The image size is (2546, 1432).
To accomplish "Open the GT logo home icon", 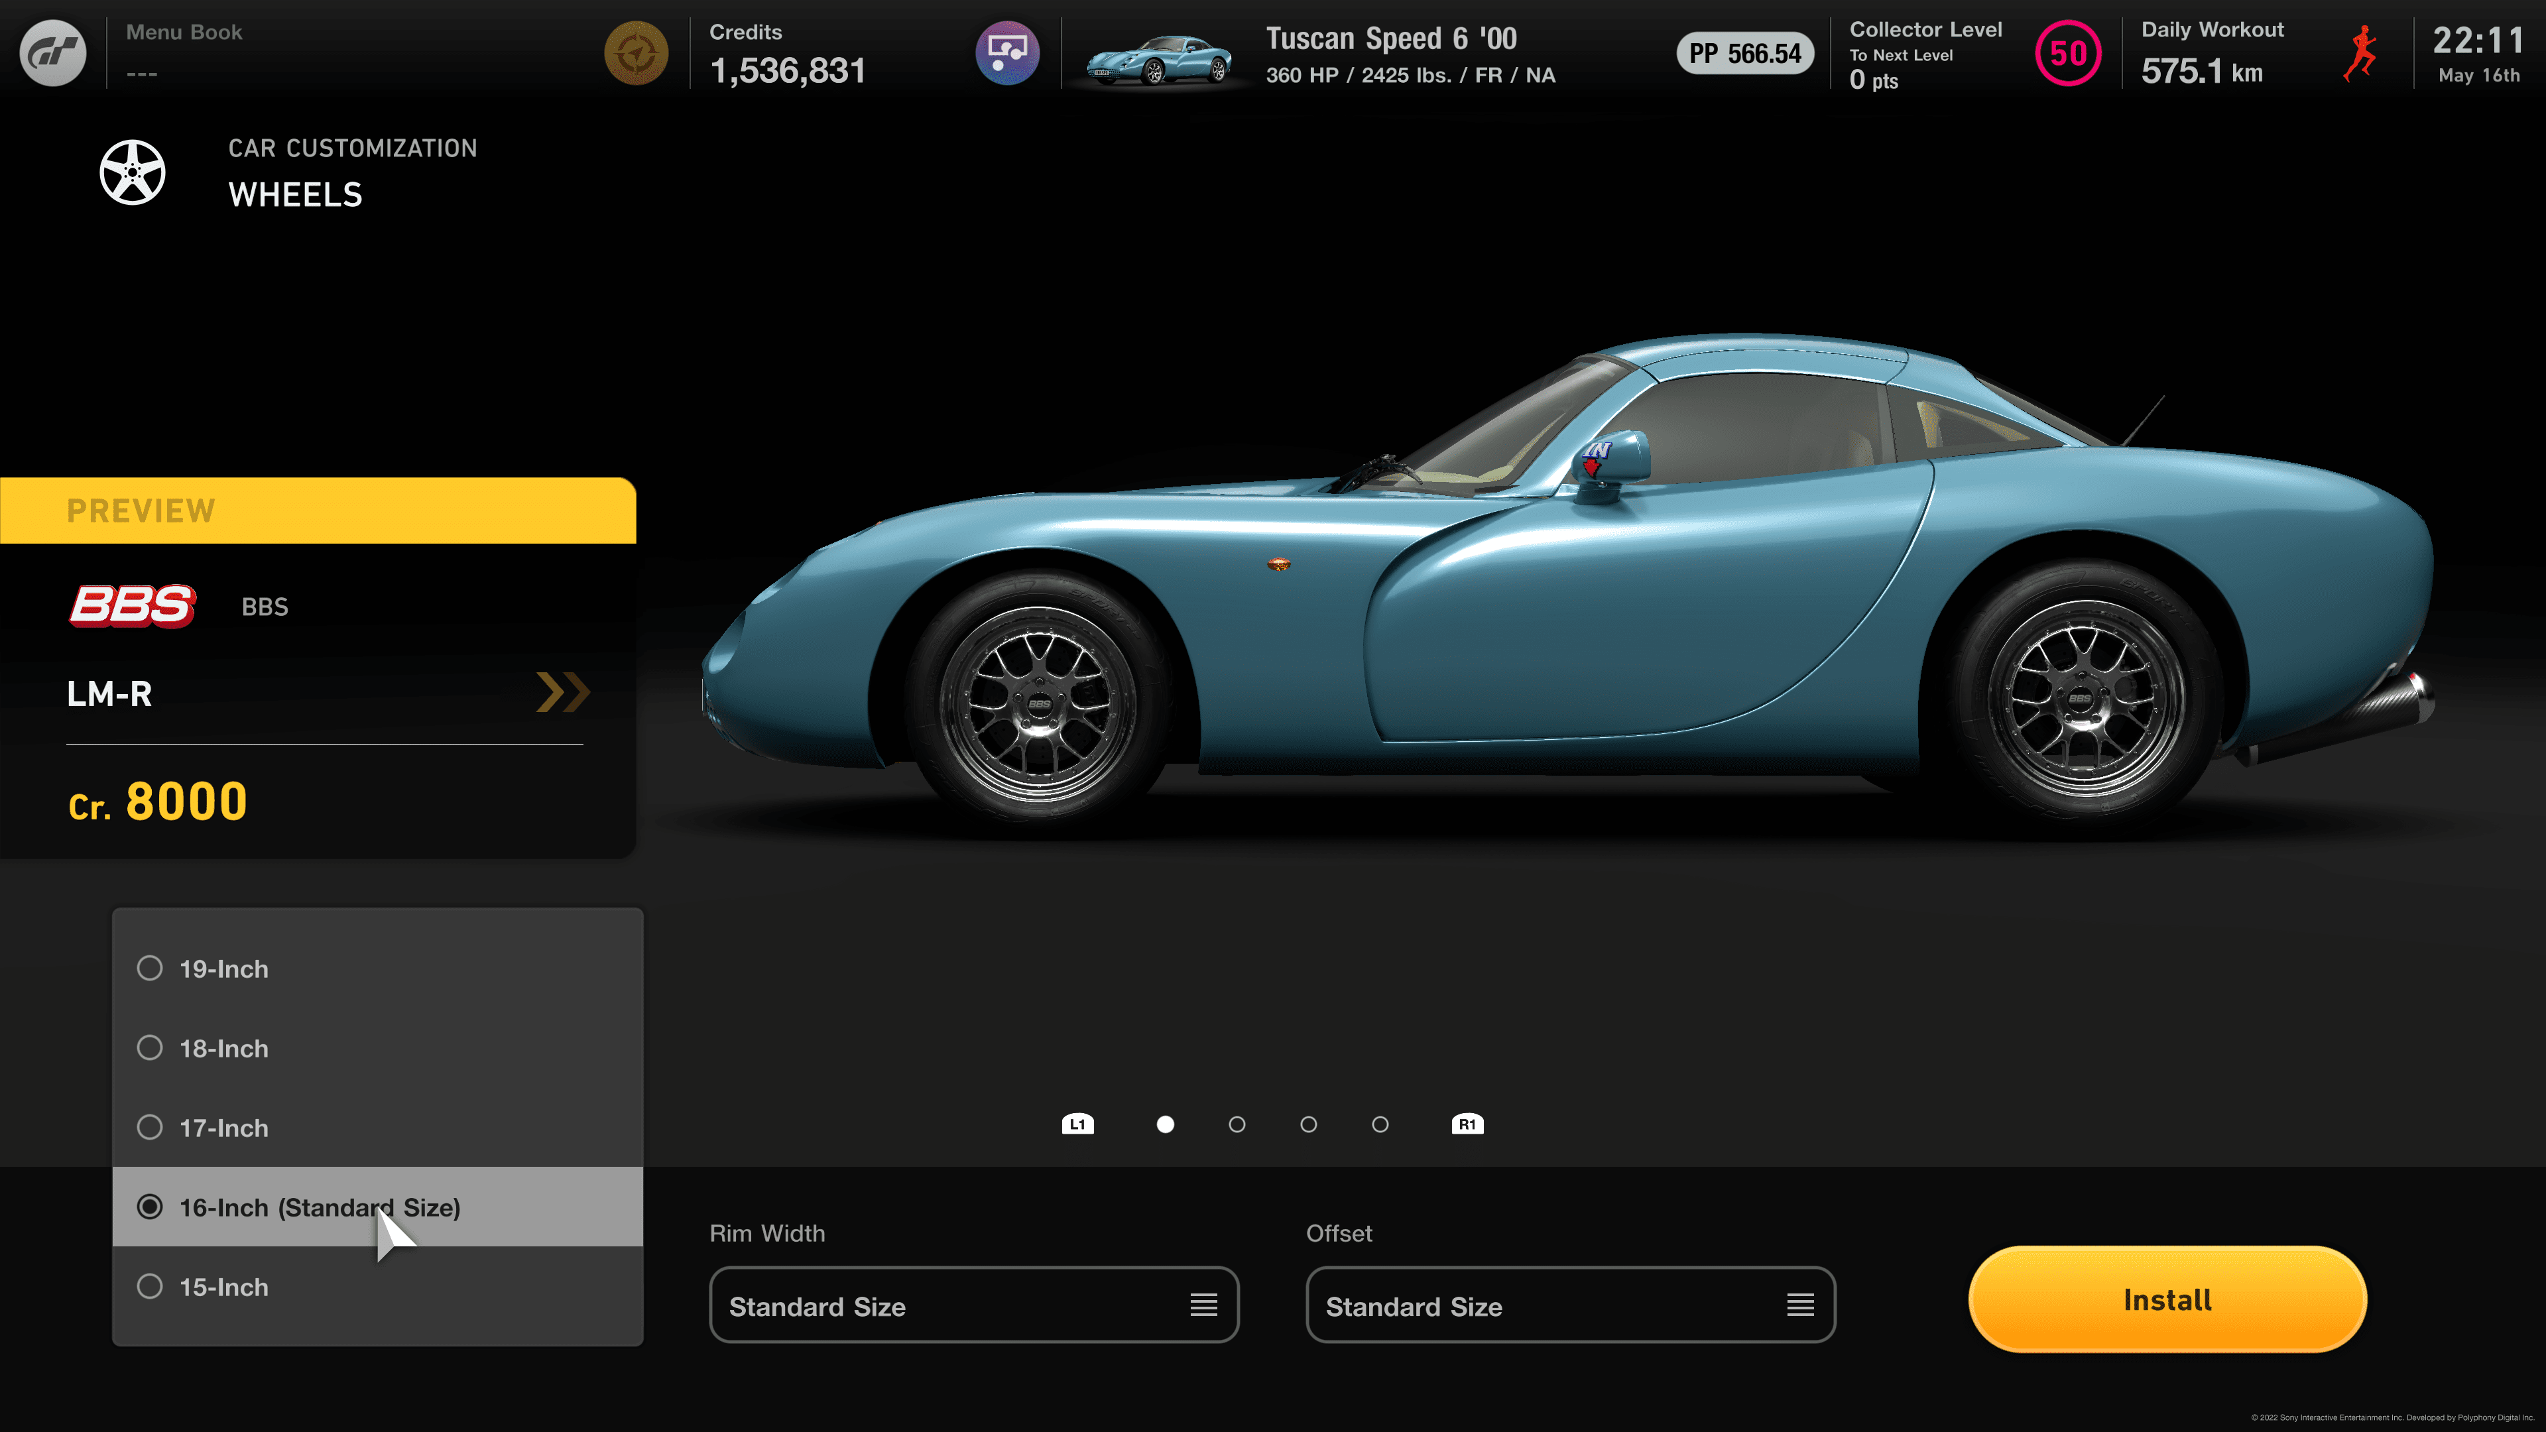I will pos(53,53).
